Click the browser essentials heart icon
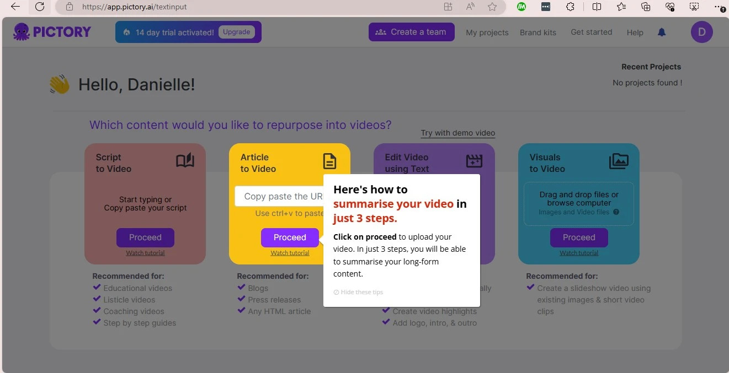This screenshot has height=373, width=729. click(671, 7)
